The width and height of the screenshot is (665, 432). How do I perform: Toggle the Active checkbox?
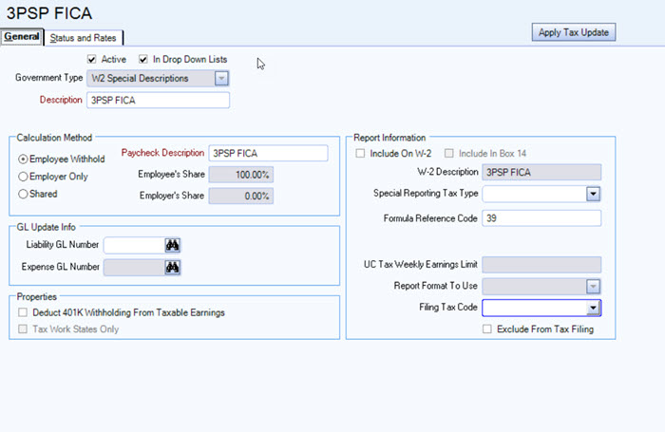92,60
